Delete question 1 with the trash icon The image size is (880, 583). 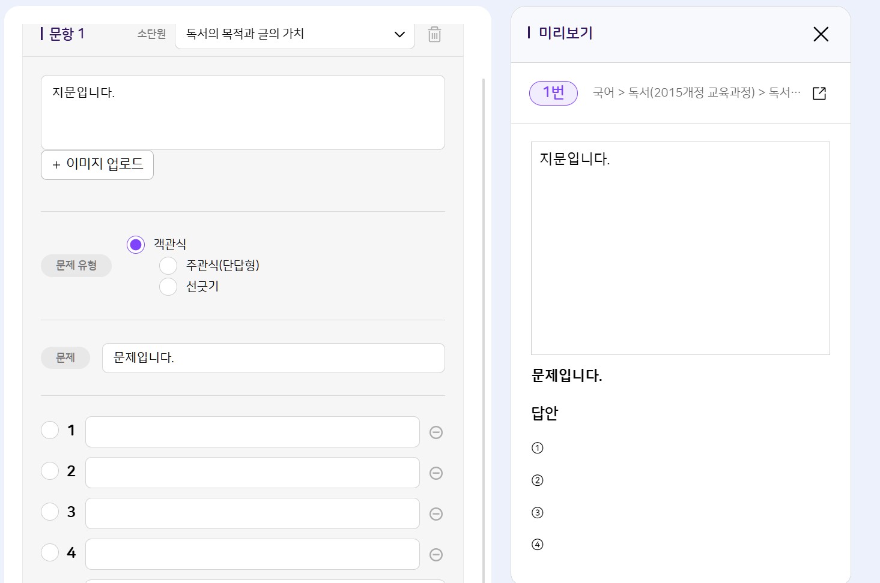[434, 34]
